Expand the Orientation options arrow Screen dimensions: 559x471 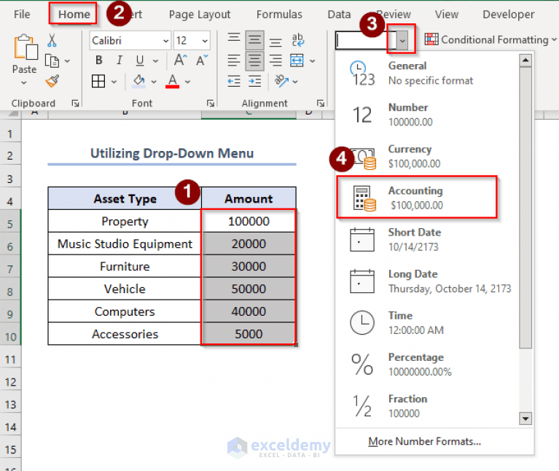point(295,82)
